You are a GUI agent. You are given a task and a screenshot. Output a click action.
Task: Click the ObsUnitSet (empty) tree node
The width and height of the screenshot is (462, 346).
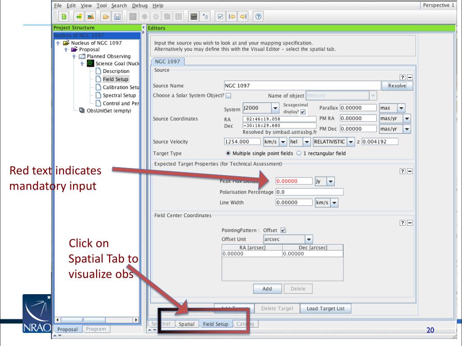point(109,111)
